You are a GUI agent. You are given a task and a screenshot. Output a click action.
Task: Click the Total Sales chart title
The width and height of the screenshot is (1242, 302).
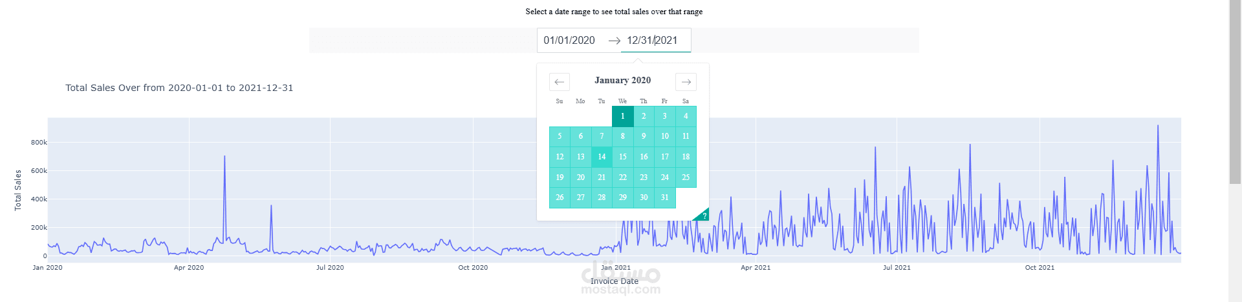[179, 88]
